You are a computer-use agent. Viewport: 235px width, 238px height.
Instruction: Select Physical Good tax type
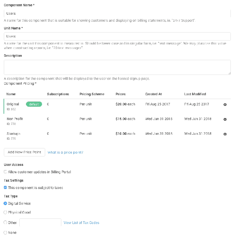[5, 212]
